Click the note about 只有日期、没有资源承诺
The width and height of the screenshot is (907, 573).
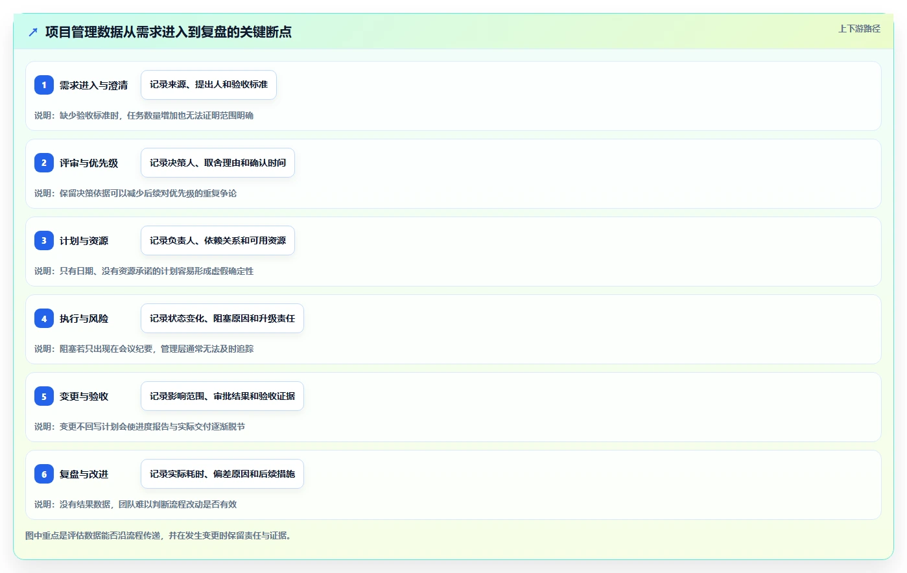pyautogui.click(x=144, y=271)
